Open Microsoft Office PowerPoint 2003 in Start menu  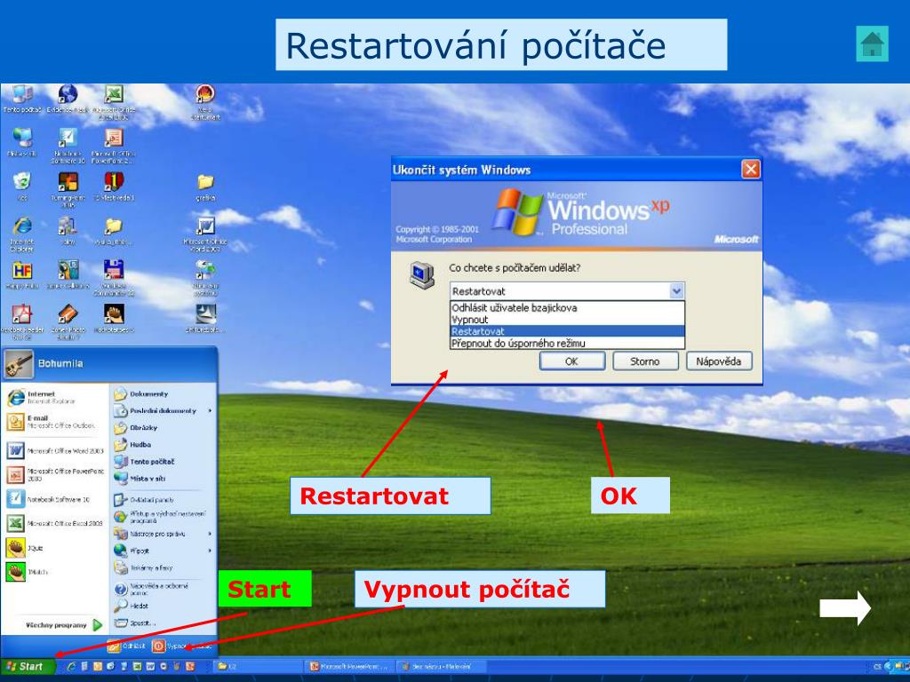pos(55,474)
